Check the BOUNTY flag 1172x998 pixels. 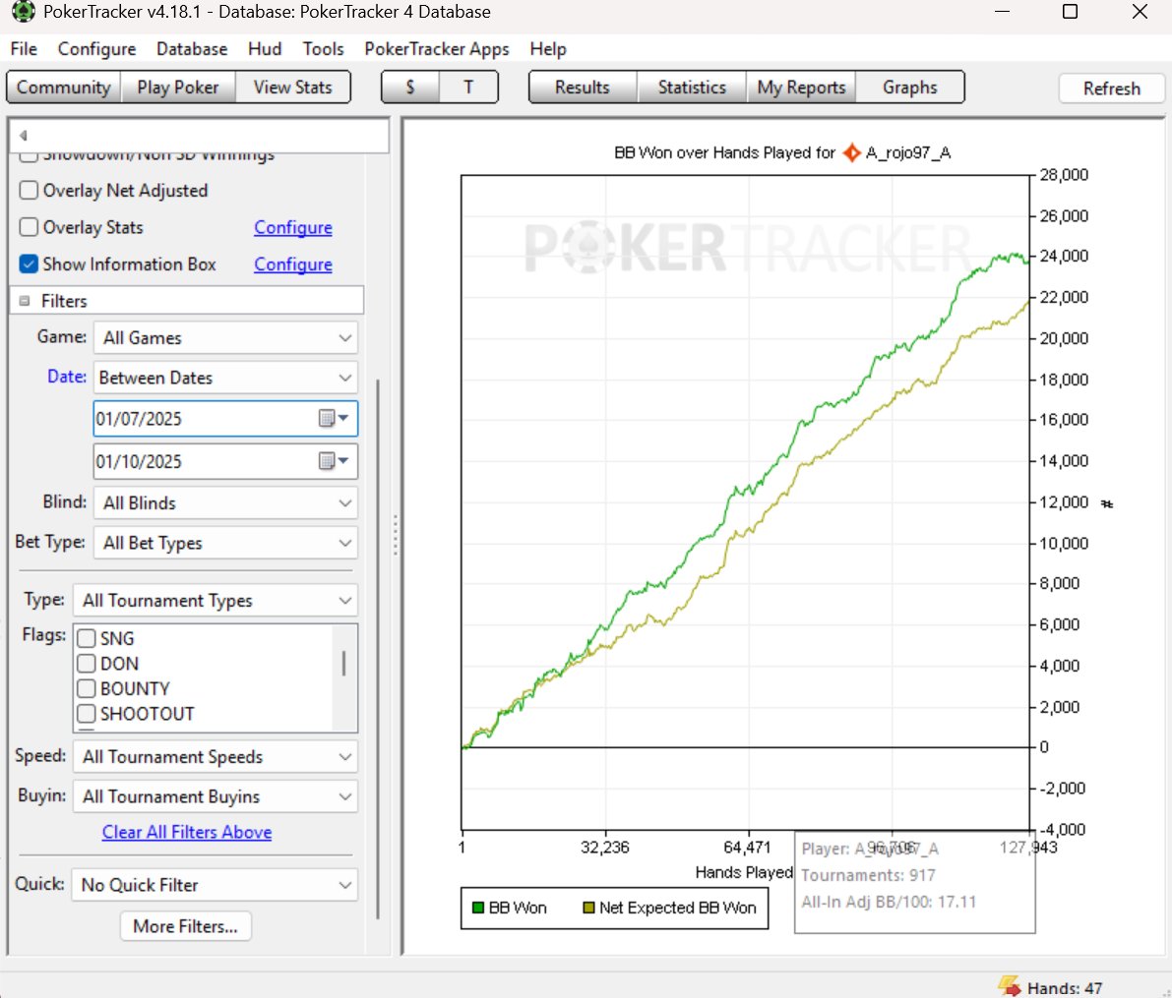(87, 688)
